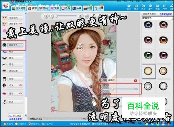Click the sidebar scroll-down arrow

26,116
